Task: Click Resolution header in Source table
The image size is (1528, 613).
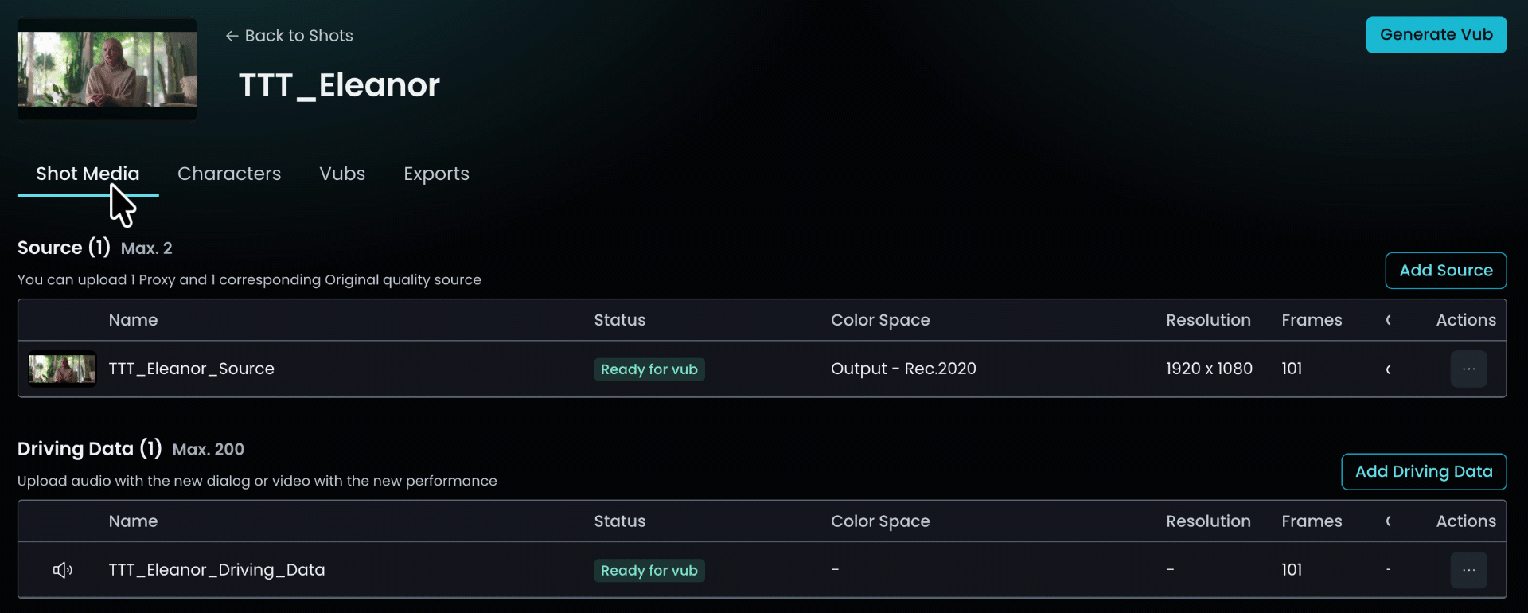Action: (1208, 320)
